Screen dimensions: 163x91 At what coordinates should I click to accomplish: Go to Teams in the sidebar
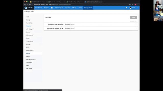point(28,56)
